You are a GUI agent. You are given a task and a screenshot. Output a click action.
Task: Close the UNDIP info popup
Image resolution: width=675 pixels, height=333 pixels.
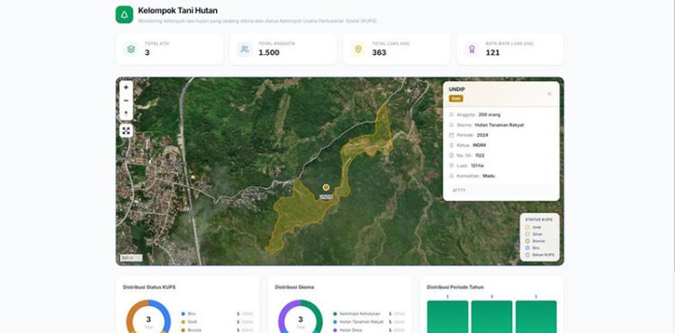click(549, 94)
